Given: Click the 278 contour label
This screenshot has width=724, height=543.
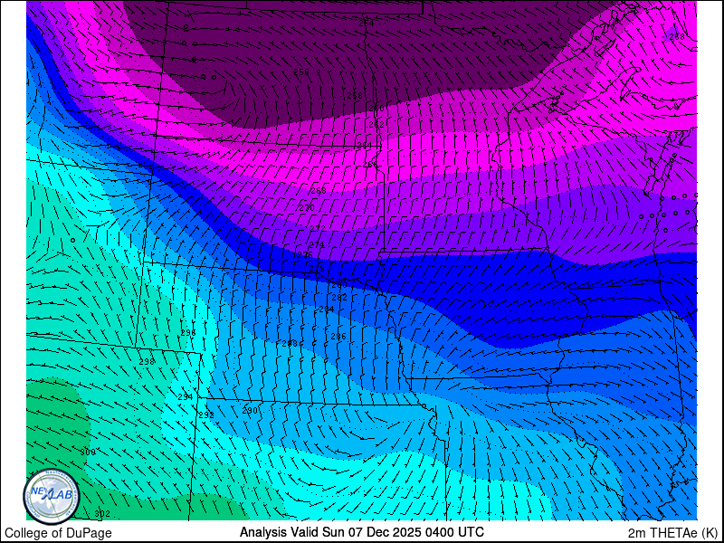Looking at the screenshot, I should coord(317,268).
